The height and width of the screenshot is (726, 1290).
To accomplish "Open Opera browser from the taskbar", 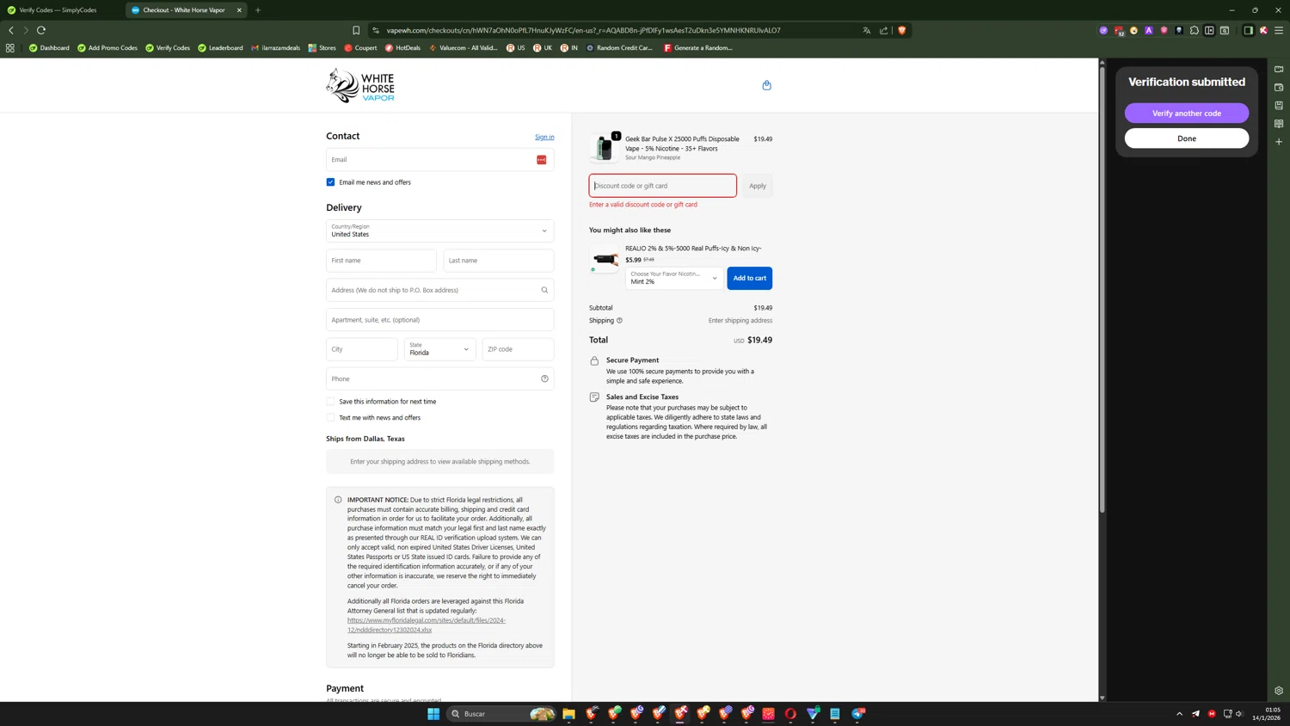I will click(x=790, y=714).
